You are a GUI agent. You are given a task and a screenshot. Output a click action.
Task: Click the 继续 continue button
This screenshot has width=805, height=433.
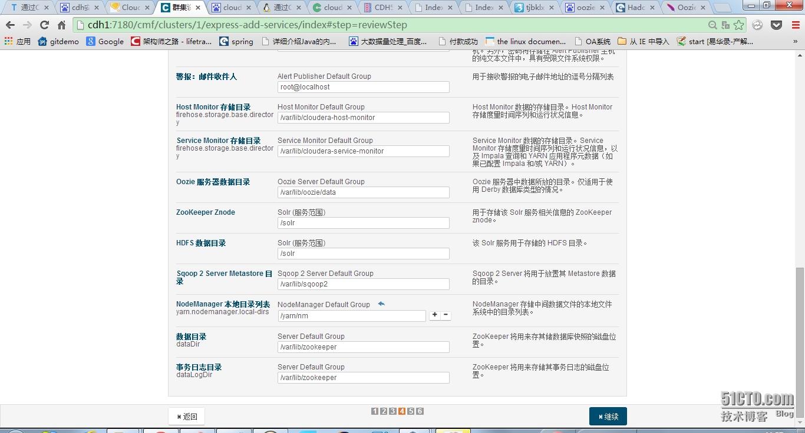tap(608, 417)
